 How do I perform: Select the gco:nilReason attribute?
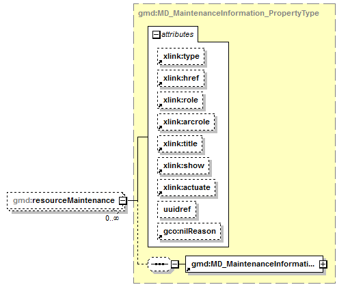[189, 231]
